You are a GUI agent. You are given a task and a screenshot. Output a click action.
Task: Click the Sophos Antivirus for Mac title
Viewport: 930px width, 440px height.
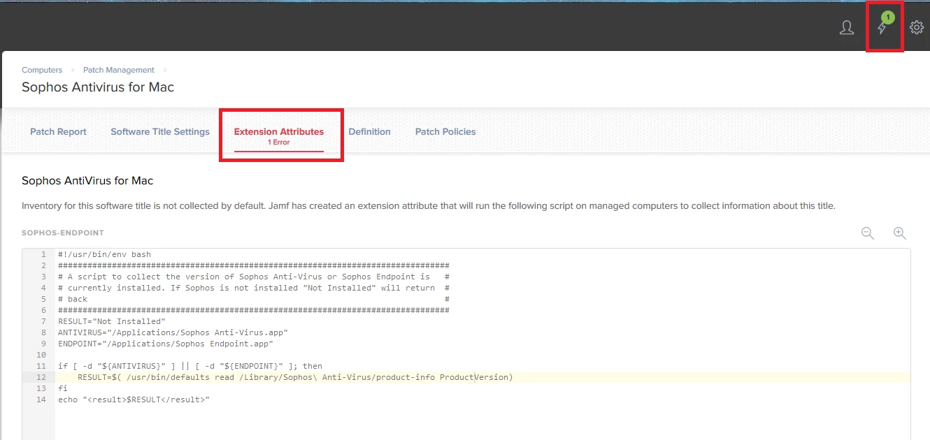pos(98,87)
